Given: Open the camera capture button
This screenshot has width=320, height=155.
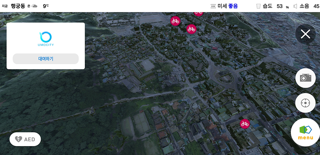Looking at the screenshot, I should tap(305, 78).
